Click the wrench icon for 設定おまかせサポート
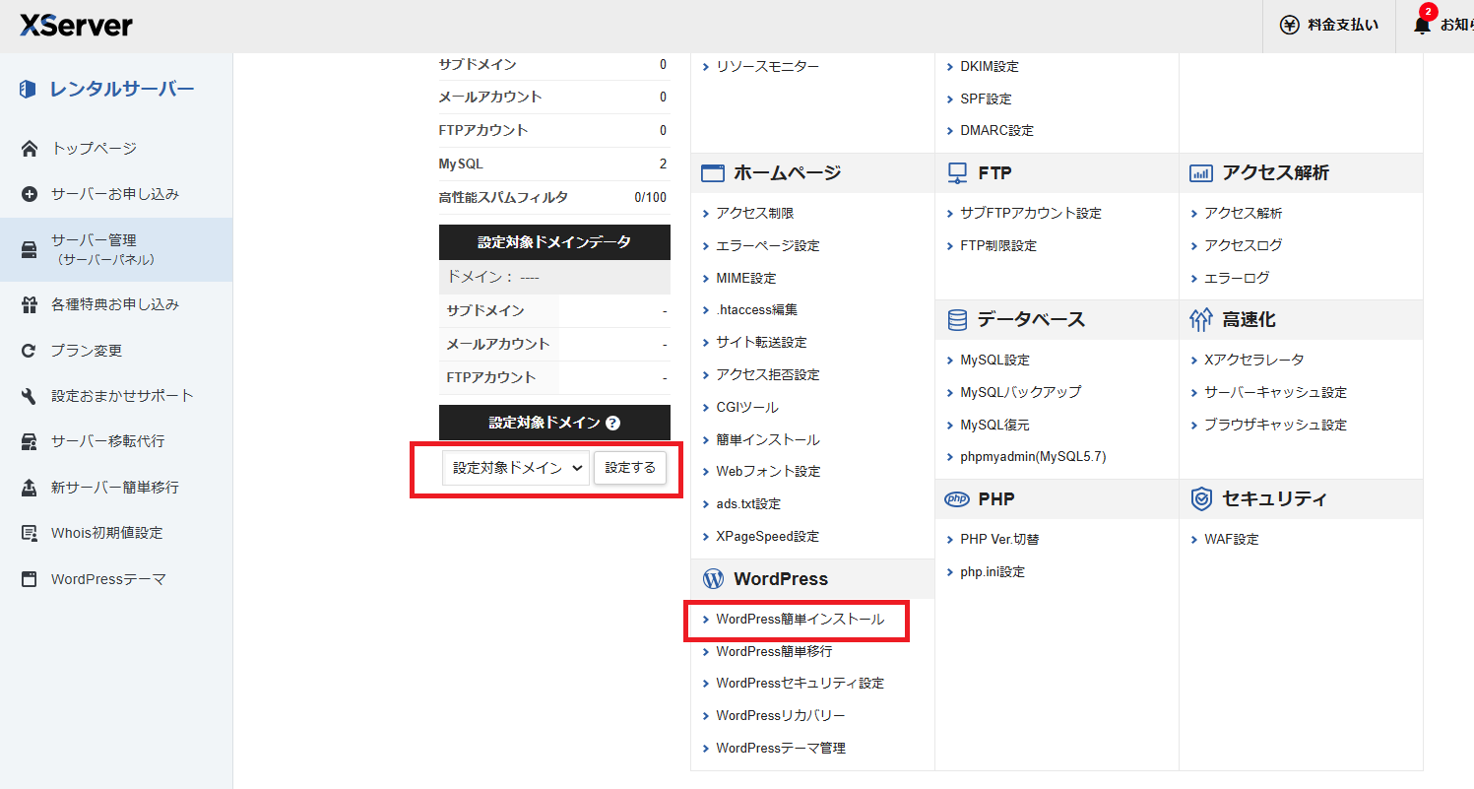 [30, 396]
